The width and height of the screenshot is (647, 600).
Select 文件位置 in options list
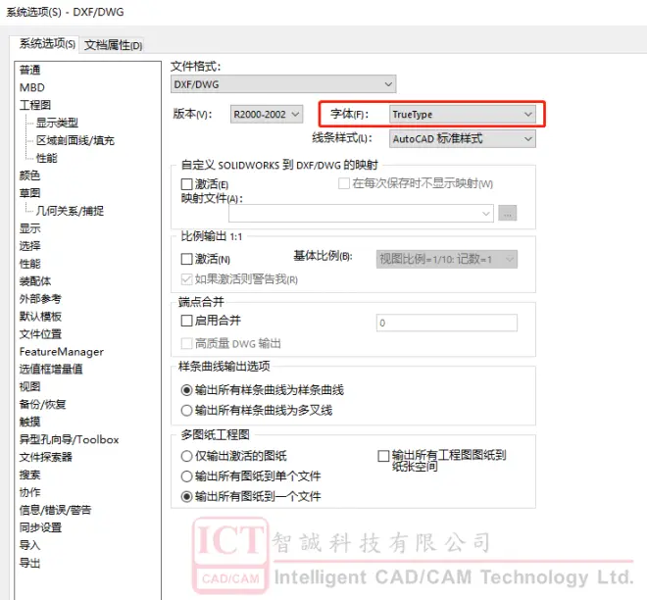point(40,334)
